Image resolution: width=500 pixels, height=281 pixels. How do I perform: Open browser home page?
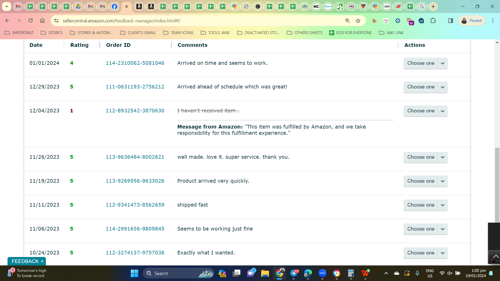[42, 21]
